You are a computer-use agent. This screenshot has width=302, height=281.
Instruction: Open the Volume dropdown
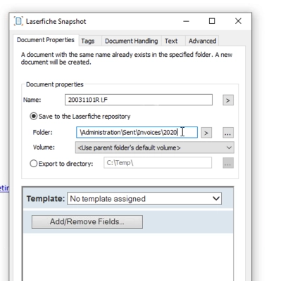tap(155, 148)
